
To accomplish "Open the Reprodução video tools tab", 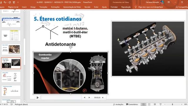I will pyautogui.click(x=126, y=7).
